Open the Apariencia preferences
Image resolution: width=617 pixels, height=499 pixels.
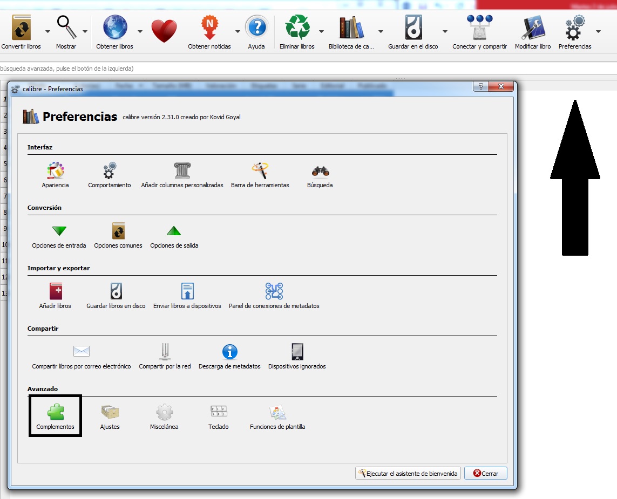pos(55,172)
